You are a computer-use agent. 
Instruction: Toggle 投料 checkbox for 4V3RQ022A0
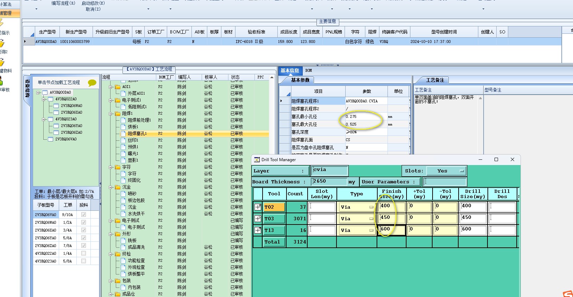point(83,253)
